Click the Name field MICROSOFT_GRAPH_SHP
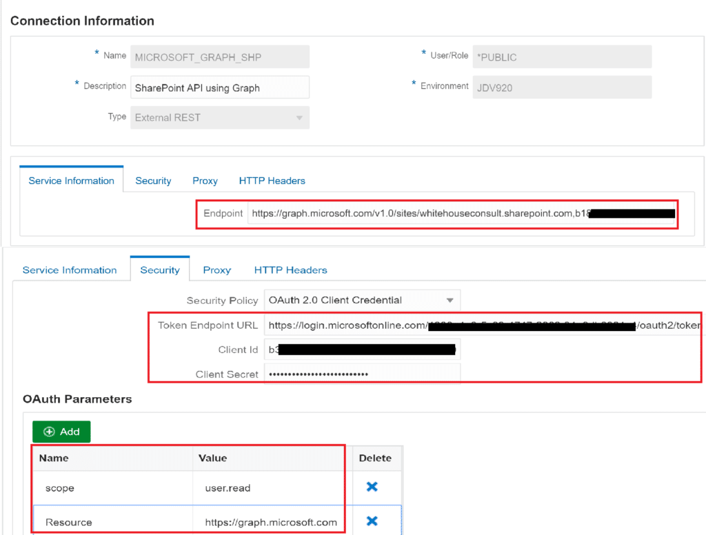The width and height of the screenshot is (706, 535). (x=220, y=57)
